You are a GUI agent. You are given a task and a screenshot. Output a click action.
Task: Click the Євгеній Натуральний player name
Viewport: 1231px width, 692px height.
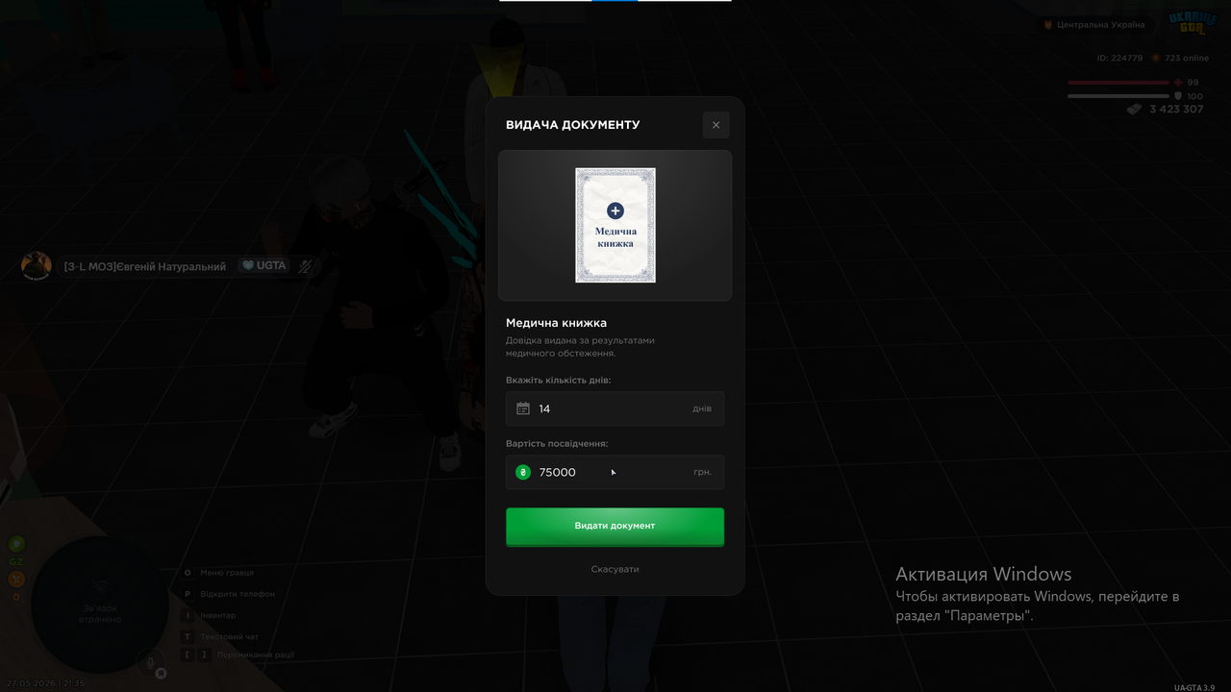click(144, 266)
